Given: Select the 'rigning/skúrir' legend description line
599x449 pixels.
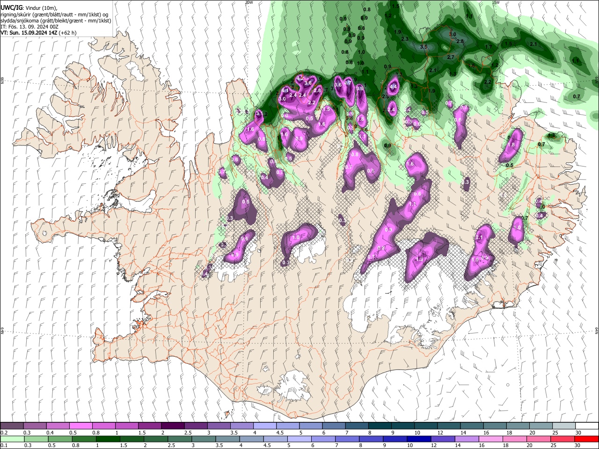Looking at the screenshot, I should tap(55, 14).
